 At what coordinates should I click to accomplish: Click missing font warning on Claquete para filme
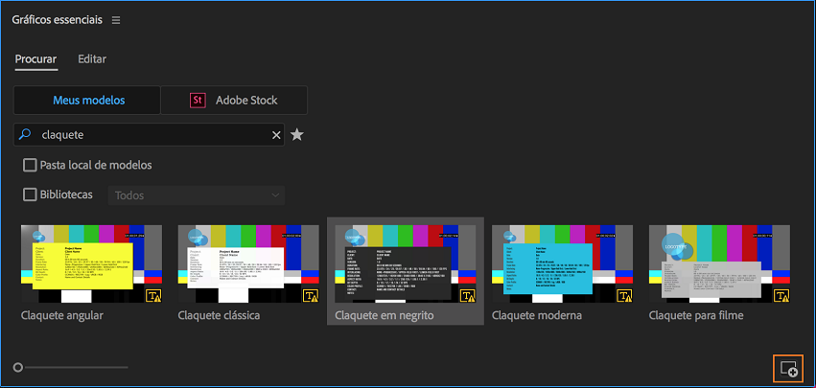tap(782, 295)
